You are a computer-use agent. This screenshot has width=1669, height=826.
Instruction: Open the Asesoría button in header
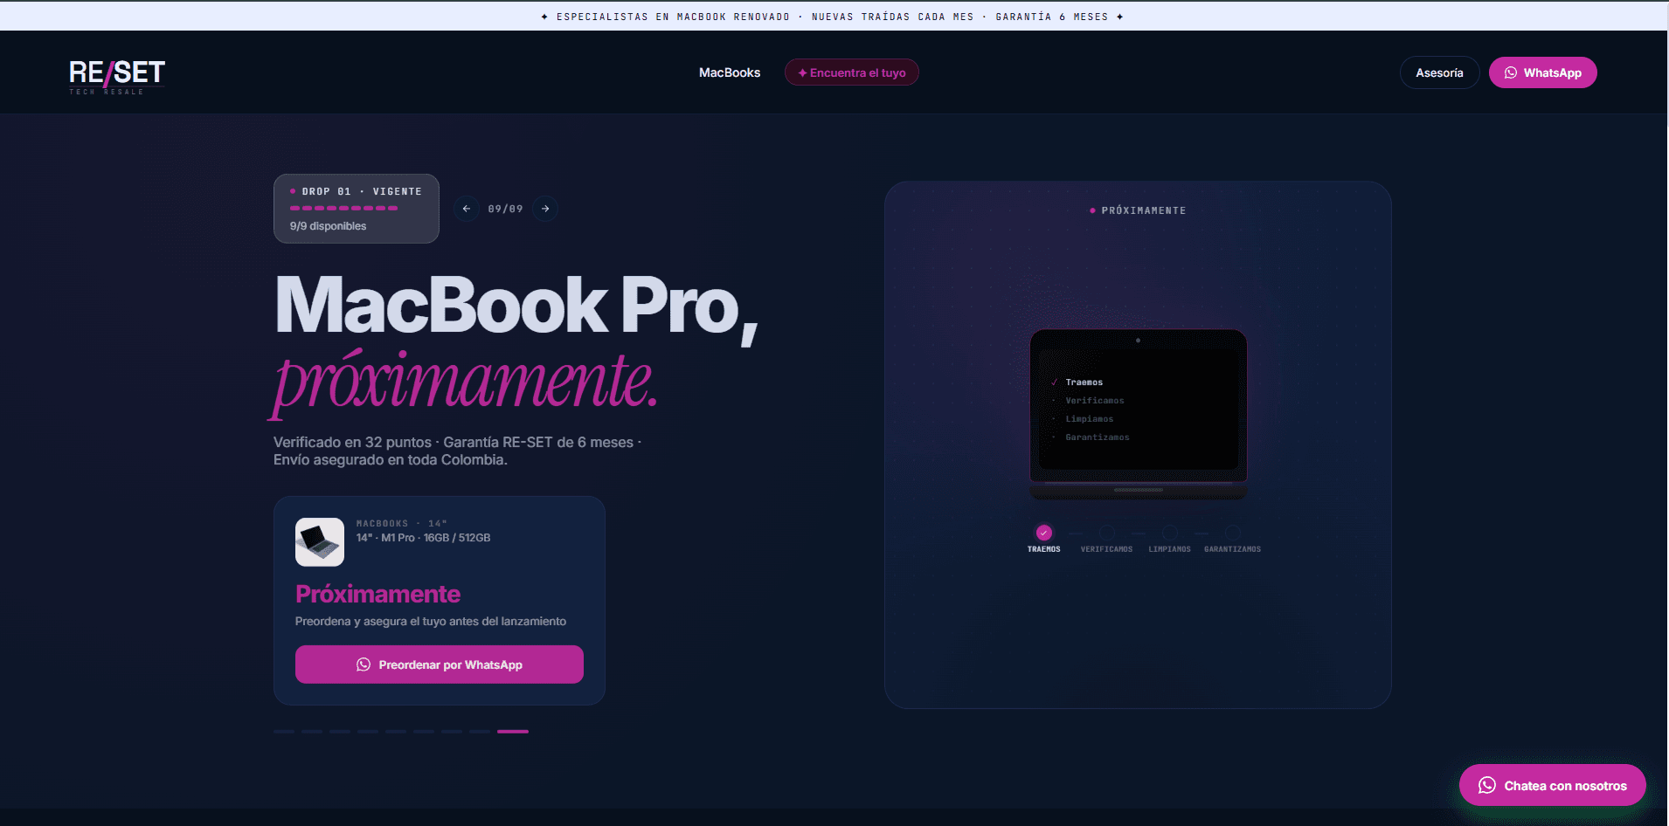pyautogui.click(x=1439, y=72)
